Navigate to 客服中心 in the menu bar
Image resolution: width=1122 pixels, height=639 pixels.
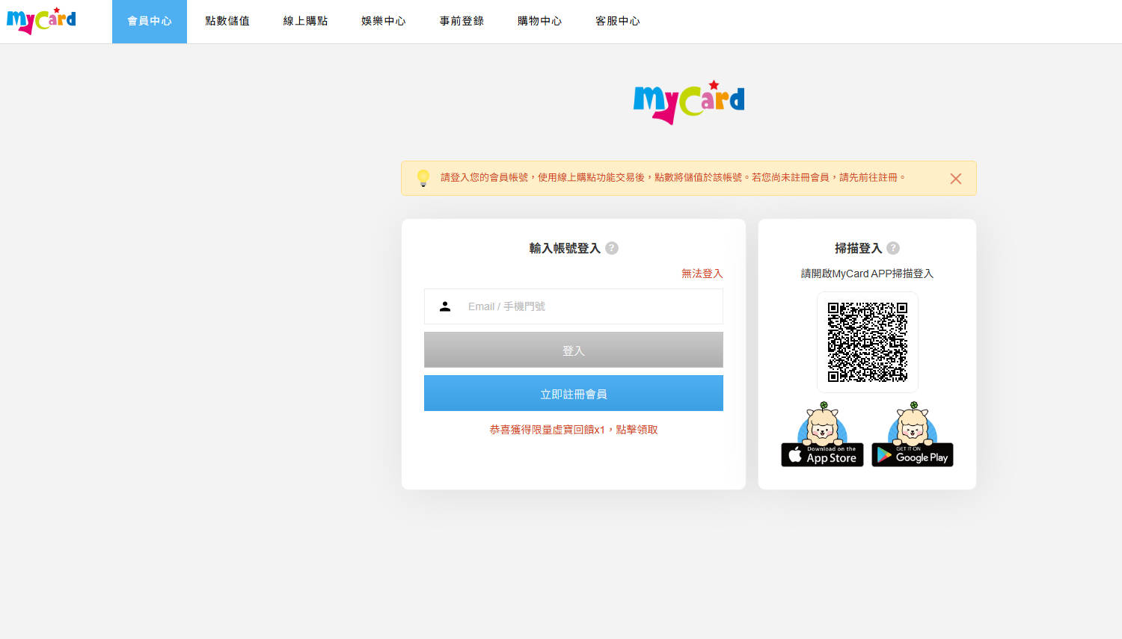tap(617, 21)
